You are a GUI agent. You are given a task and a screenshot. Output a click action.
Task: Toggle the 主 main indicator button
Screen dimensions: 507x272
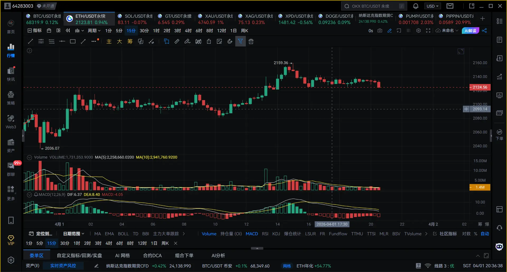(109, 41)
